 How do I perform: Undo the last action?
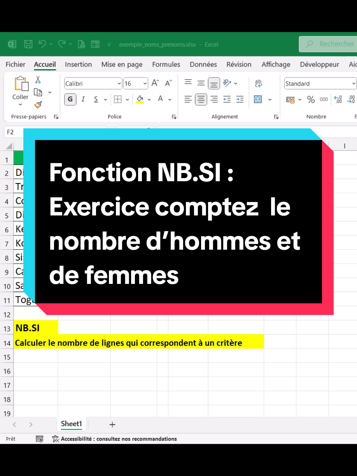click(42, 44)
